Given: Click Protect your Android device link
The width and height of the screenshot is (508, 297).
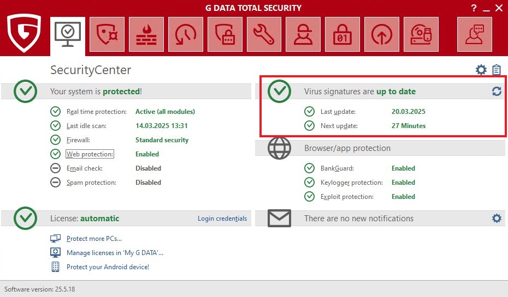Looking at the screenshot, I should point(108,267).
